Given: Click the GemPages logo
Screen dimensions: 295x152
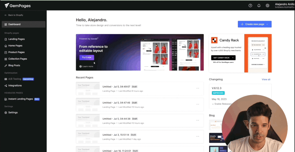Looking at the screenshot, I should click(18, 6).
